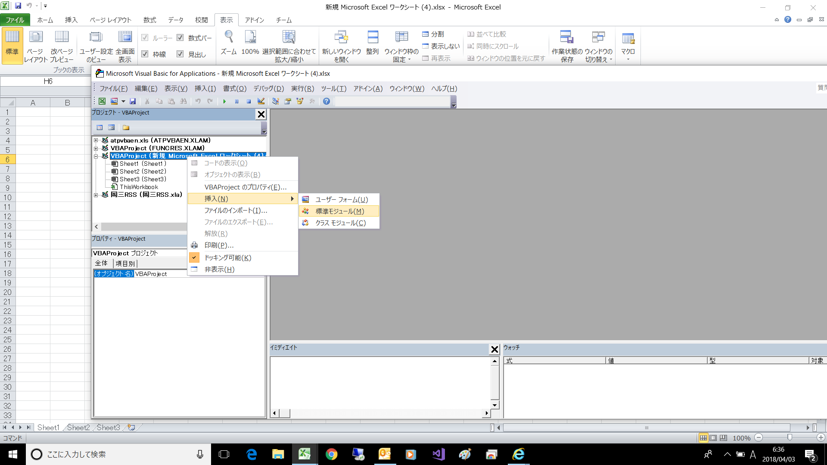Viewport: 827px width, 465px height.
Task: Open the デバッグ(D) menu
Action: coord(268,88)
